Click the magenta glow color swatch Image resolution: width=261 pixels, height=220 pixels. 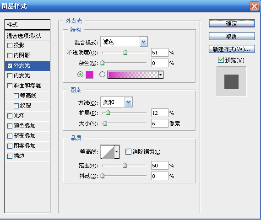[x=89, y=75]
